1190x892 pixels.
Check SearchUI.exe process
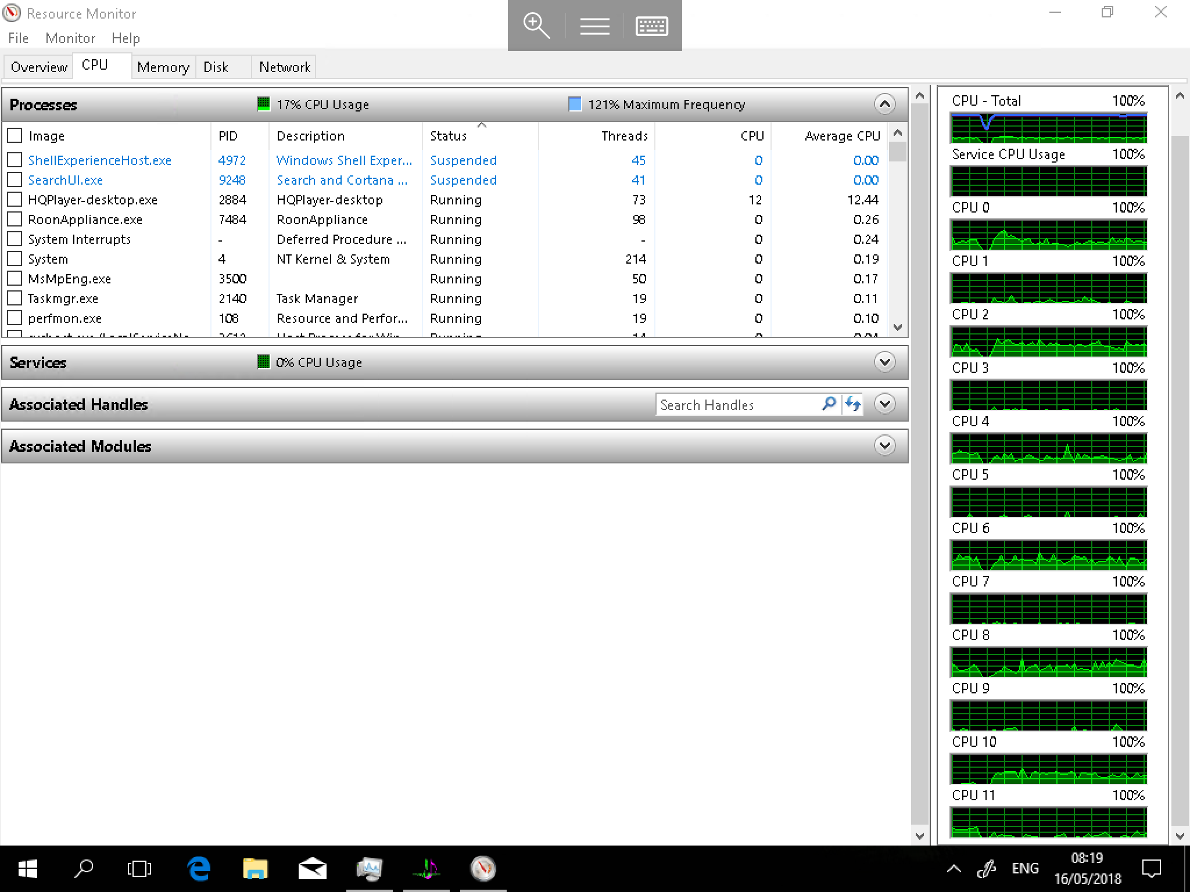coord(15,179)
